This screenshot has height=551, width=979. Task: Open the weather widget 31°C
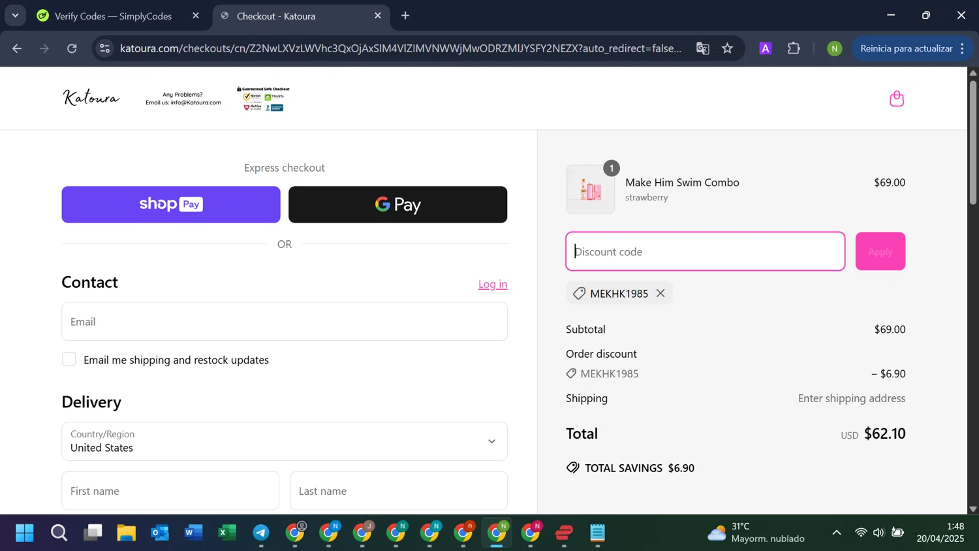(x=756, y=533)
